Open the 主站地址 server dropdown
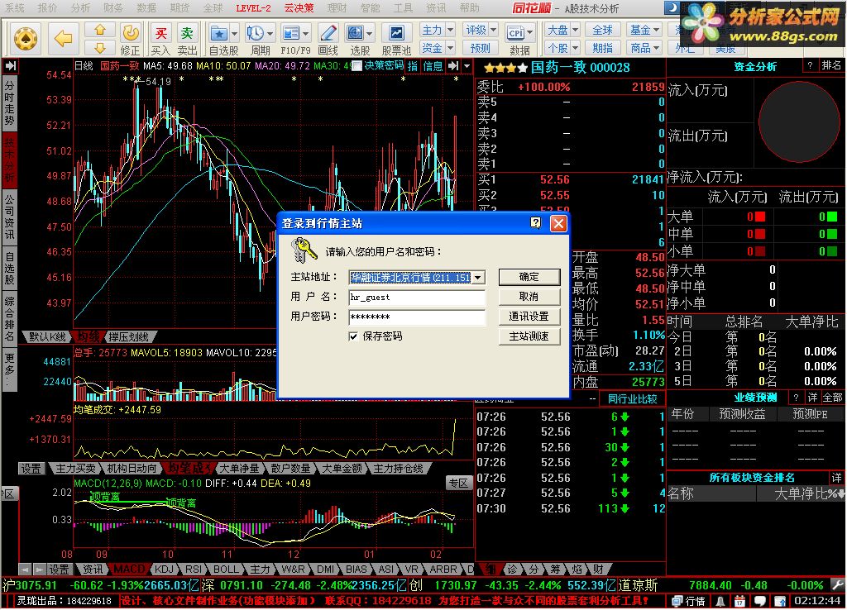The image size is (847, 610). point(478,278)
